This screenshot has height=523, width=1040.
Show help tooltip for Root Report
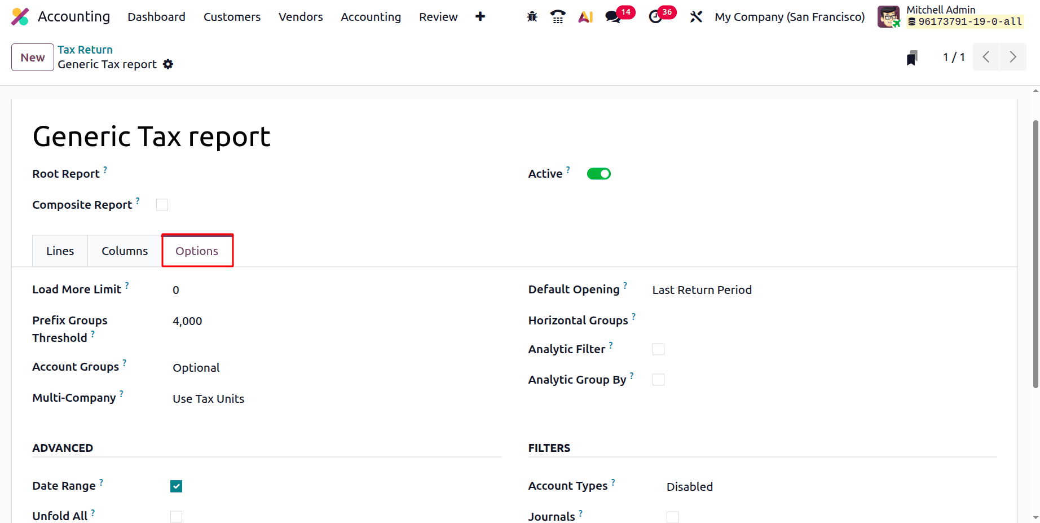pos(105,169)
